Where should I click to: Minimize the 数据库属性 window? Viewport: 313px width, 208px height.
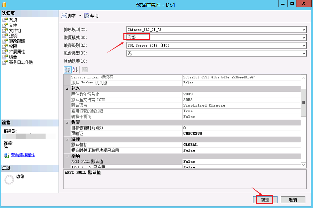pyautogui.click(x=283, y=4)
